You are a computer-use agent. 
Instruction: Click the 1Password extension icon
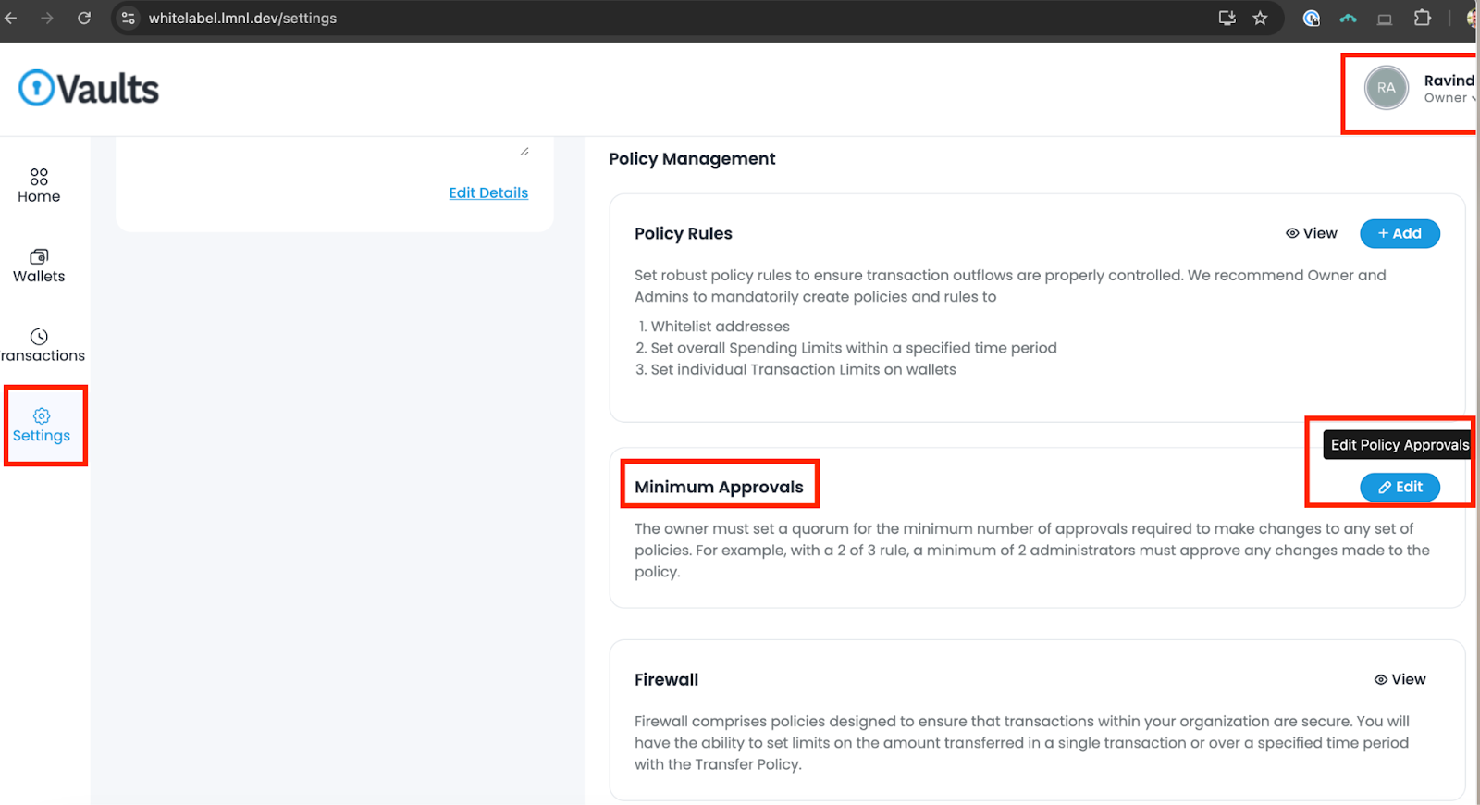tap(1312, 19)
